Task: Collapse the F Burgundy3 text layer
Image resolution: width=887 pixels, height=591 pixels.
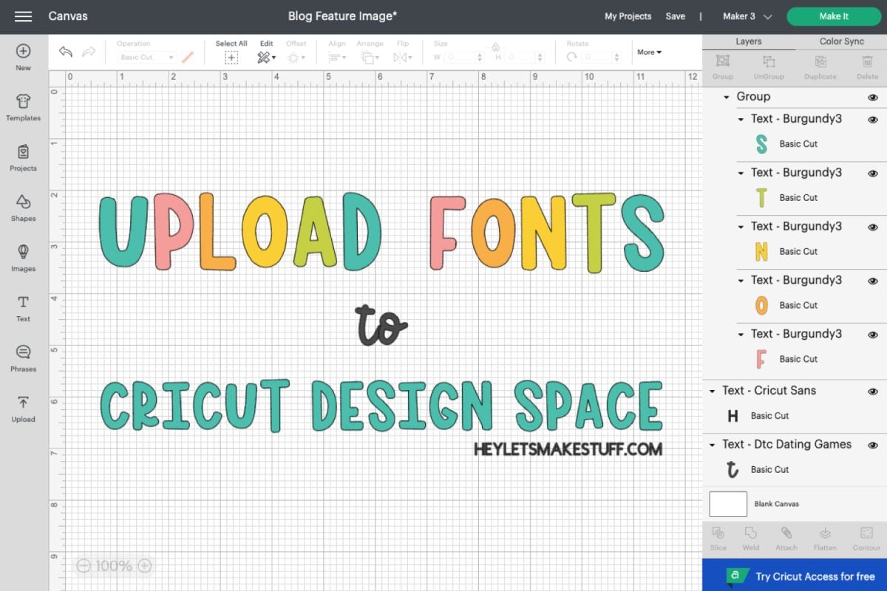Action: pyautogui.click(x=741, y=335)
